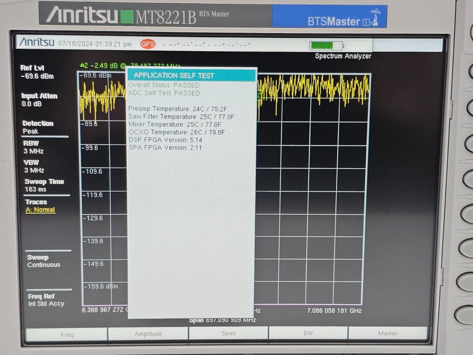Image resolution: width=473 pixels, height=355 pixels.
Task: Select the Ref Lvl -69.6 dBm setting
Action: coord(37,72)
